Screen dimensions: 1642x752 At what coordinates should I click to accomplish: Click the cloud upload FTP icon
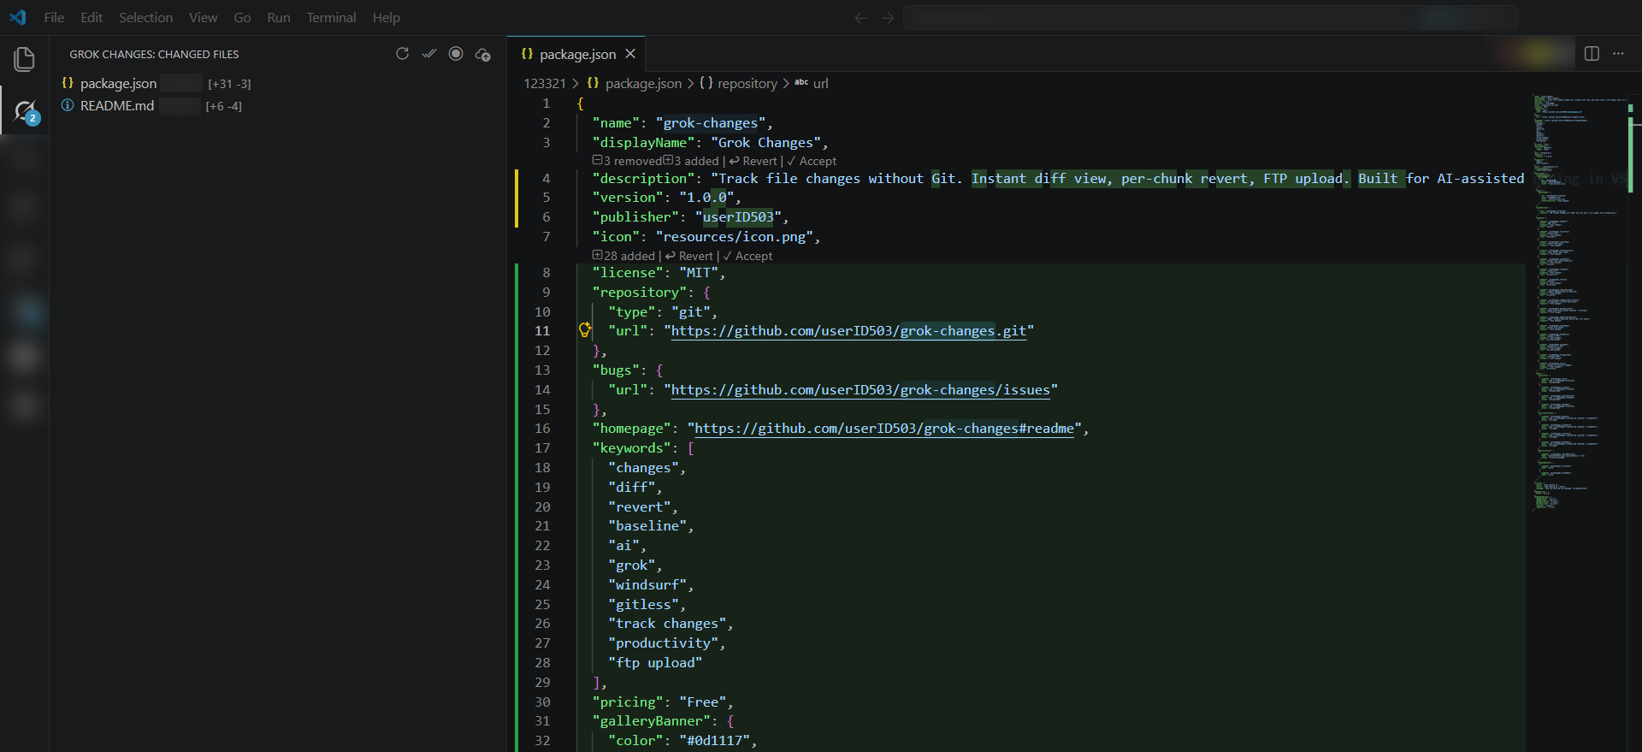(x=483, y=54)
